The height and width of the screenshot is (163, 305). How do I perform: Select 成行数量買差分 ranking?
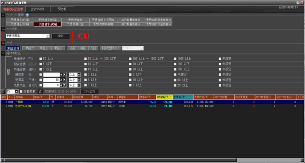[131, 20]
